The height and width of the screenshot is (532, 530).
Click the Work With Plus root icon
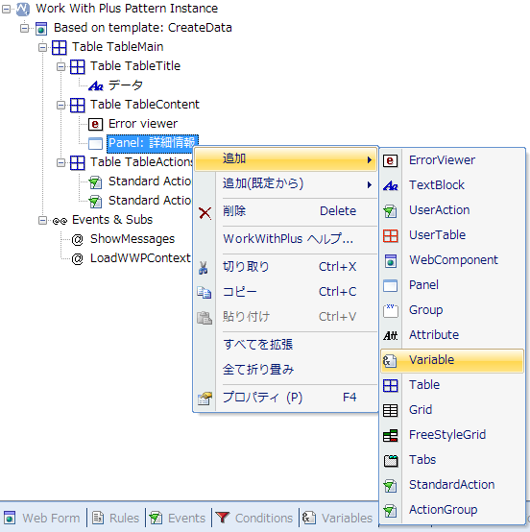[x=23, y=10]
